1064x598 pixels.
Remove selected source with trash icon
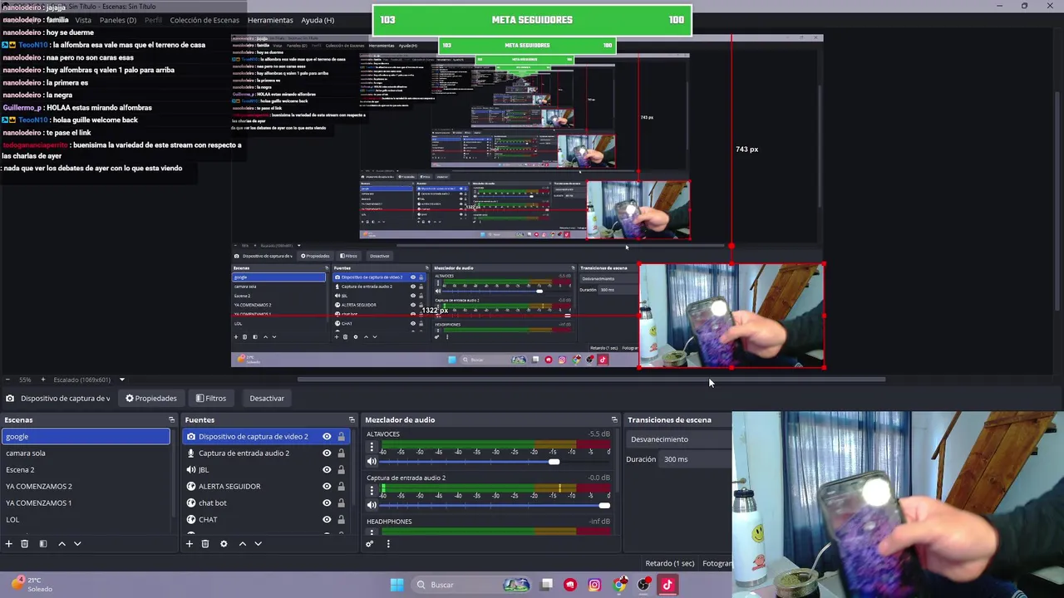[x=205, y=544]
